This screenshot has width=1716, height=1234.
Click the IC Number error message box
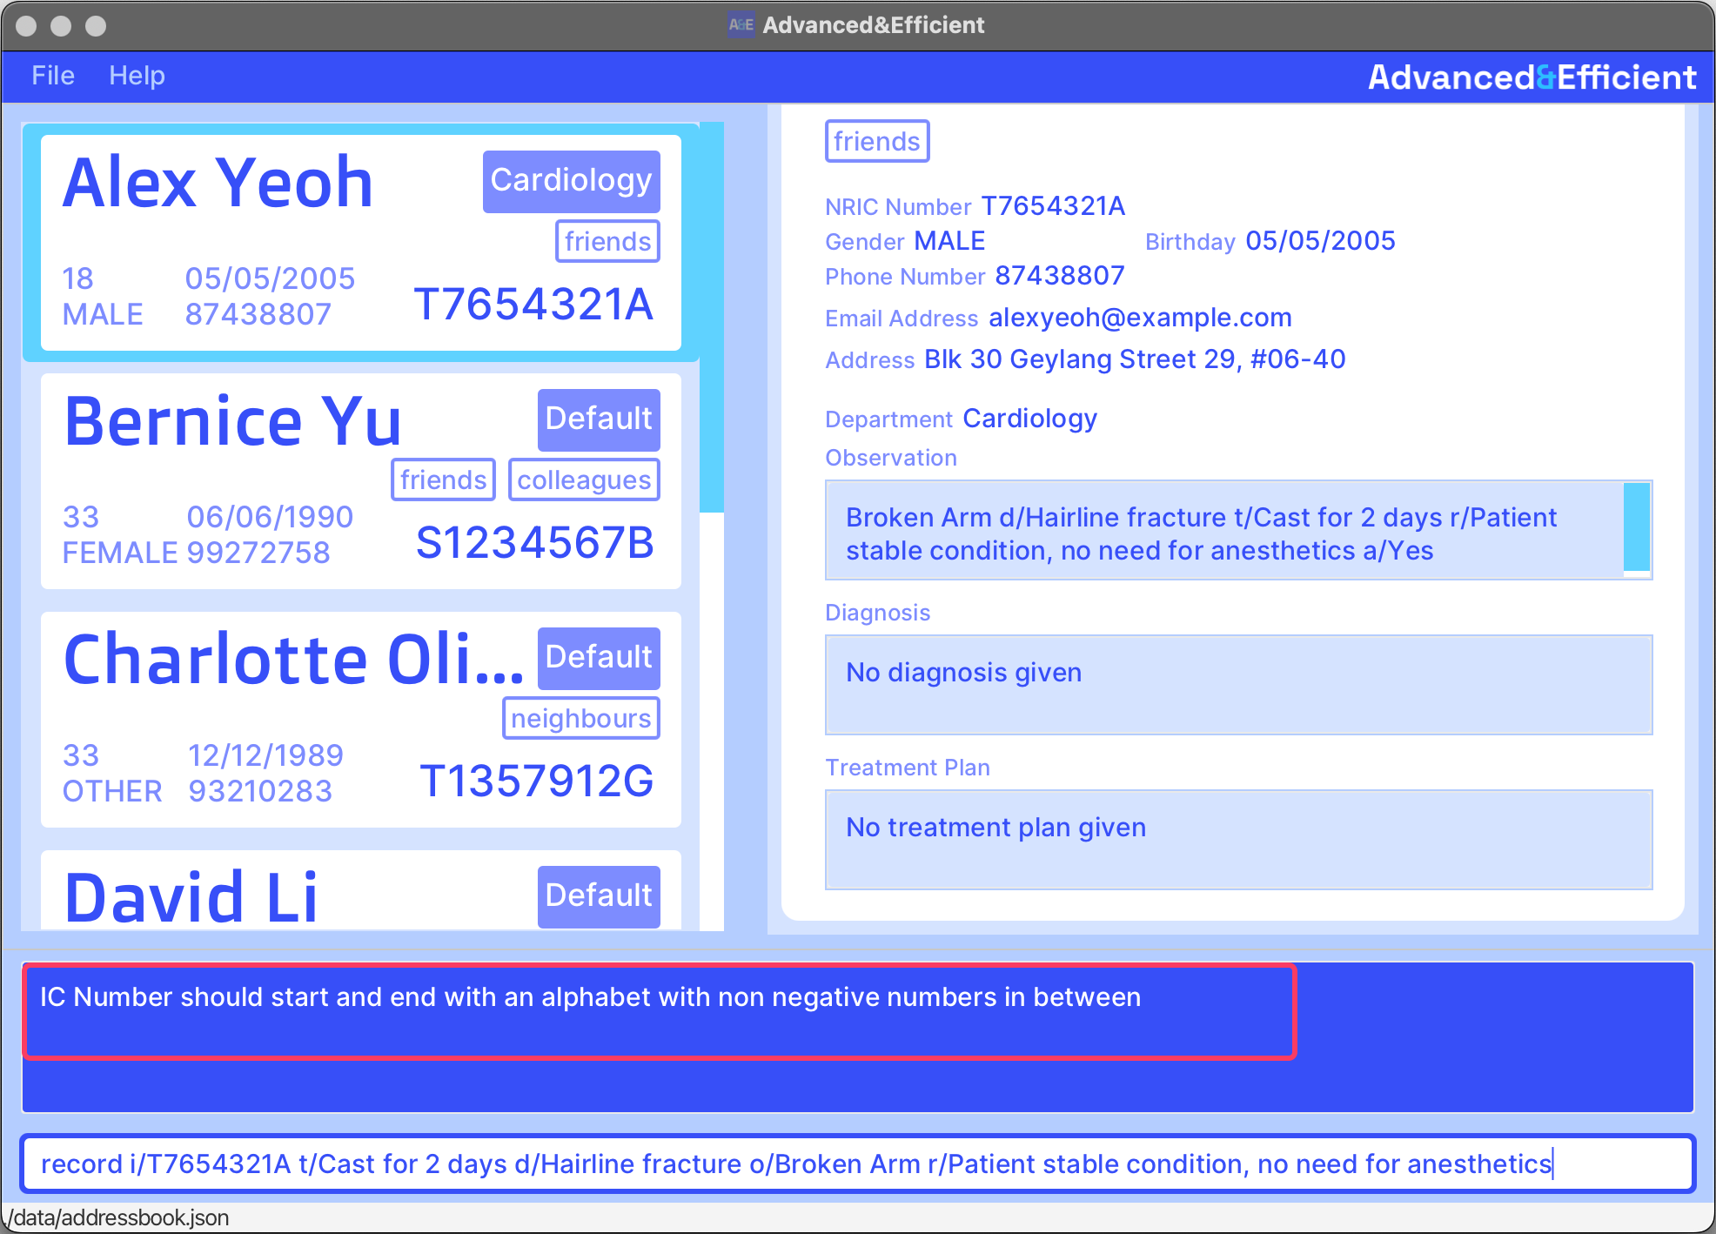coord(659,1011)
